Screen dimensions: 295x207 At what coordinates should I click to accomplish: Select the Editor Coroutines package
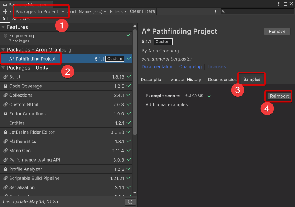coord(66,114)
